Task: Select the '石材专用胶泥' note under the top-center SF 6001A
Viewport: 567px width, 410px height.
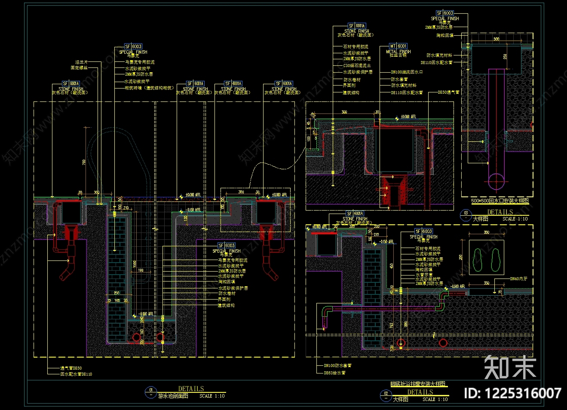Action: pos(356,46)
